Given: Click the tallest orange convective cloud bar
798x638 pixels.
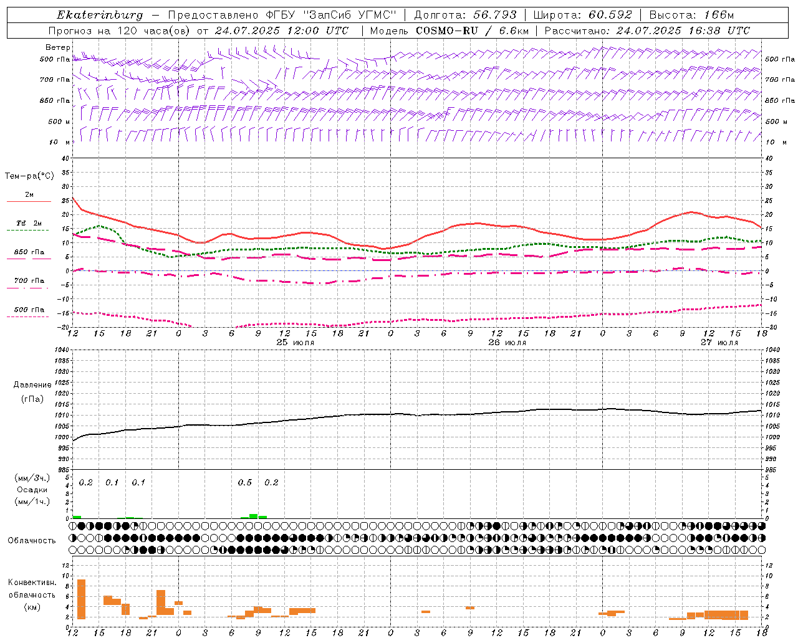Looking at the screenshot, I should 81,599.
